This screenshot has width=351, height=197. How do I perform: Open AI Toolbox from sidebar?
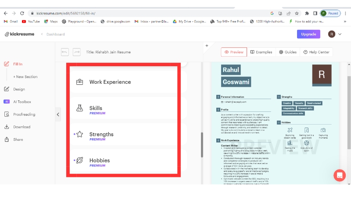tap(21, 102)
